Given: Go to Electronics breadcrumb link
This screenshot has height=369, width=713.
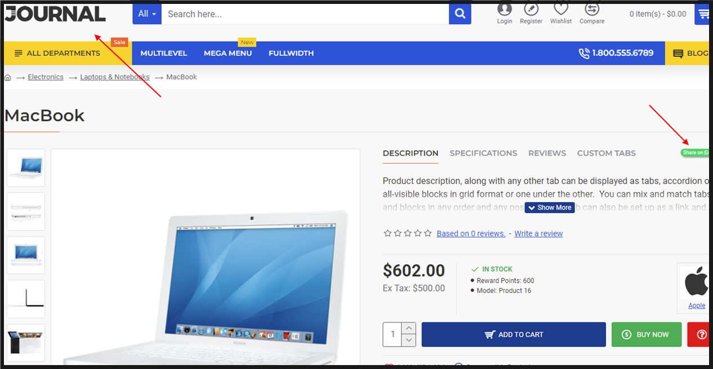Looking at the screenshot, I should click(46, 77).
